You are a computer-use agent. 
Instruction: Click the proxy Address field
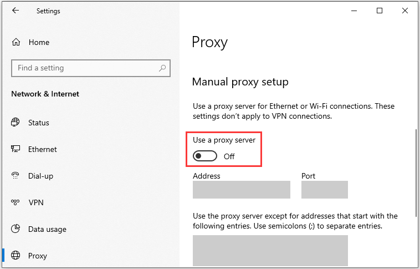(x=242, y=190)
